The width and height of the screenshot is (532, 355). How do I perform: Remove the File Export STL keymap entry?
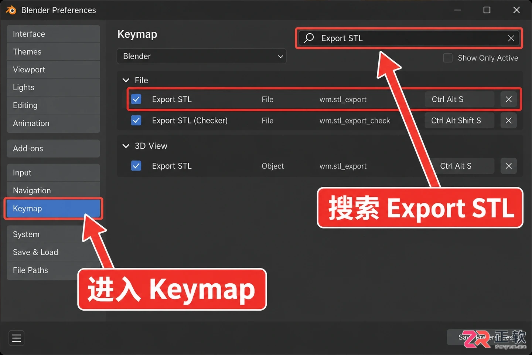[509, 99]
